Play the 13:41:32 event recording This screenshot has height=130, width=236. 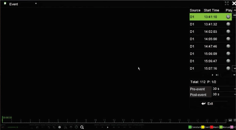pyautogui.click(x=228, y=24)
